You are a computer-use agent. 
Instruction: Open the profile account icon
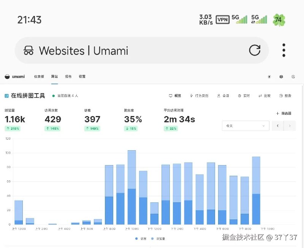pyautogui.click(x=293, y=76)
